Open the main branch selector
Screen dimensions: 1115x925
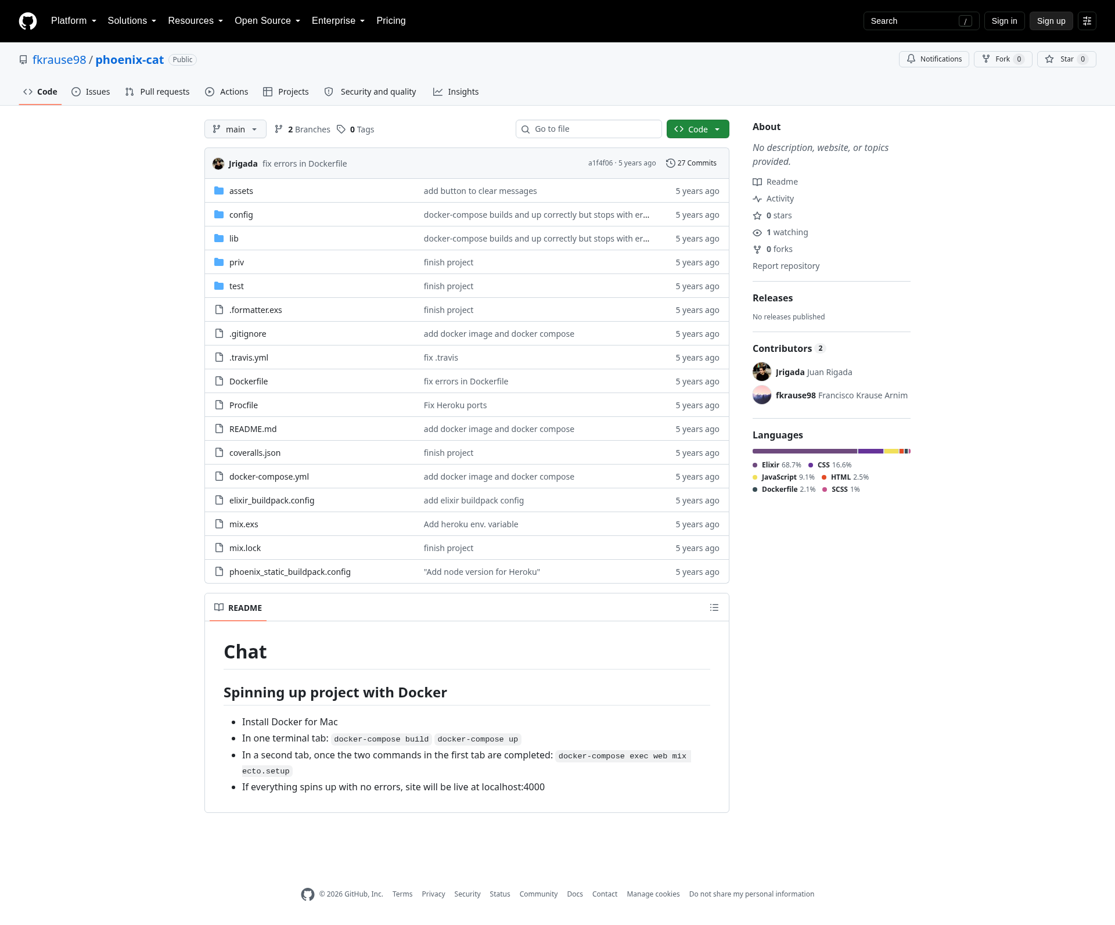tap(235, 129)
